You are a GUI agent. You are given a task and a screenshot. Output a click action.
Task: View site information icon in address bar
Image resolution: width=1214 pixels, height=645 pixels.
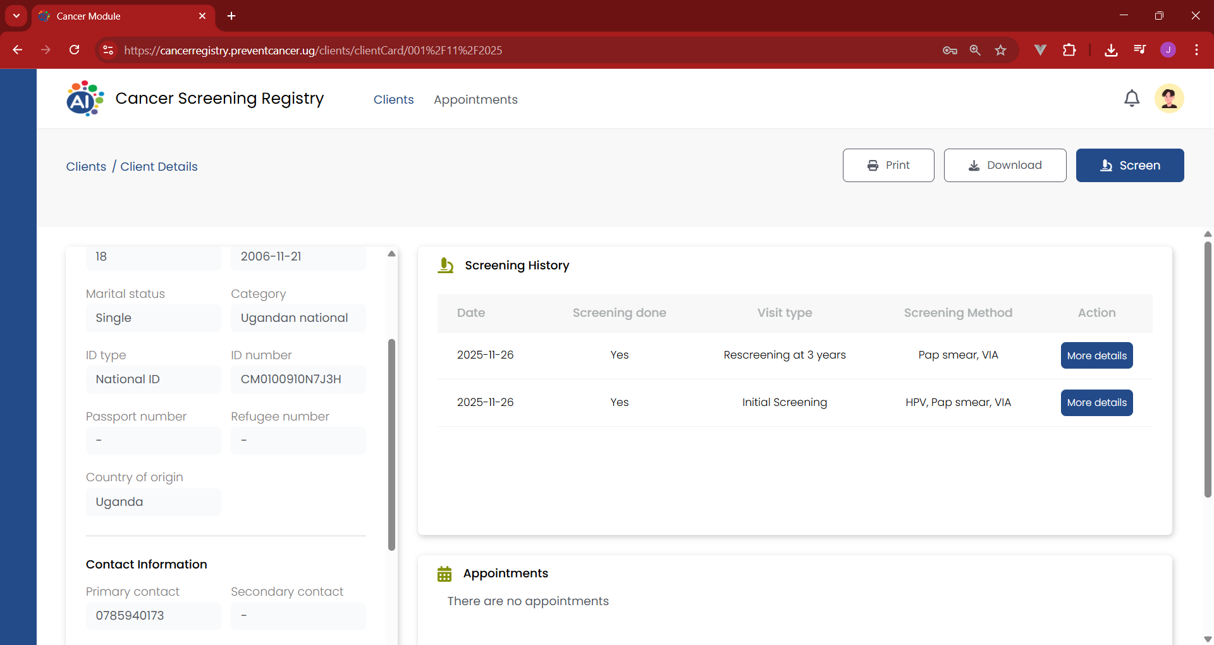(x=108, y=50)
